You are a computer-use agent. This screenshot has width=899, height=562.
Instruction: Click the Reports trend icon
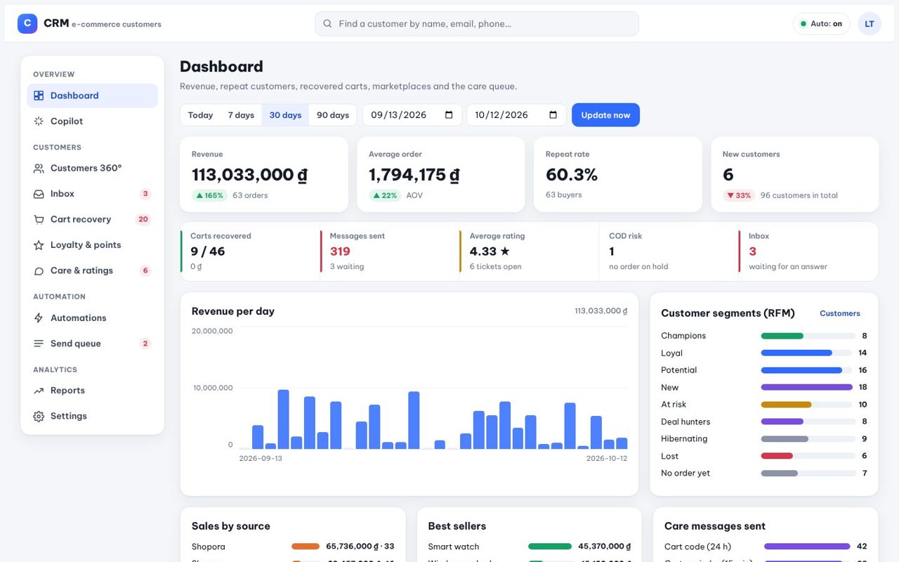click(x=39, y=391)
